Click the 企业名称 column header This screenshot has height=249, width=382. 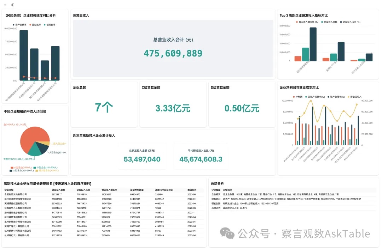(9, 190)
